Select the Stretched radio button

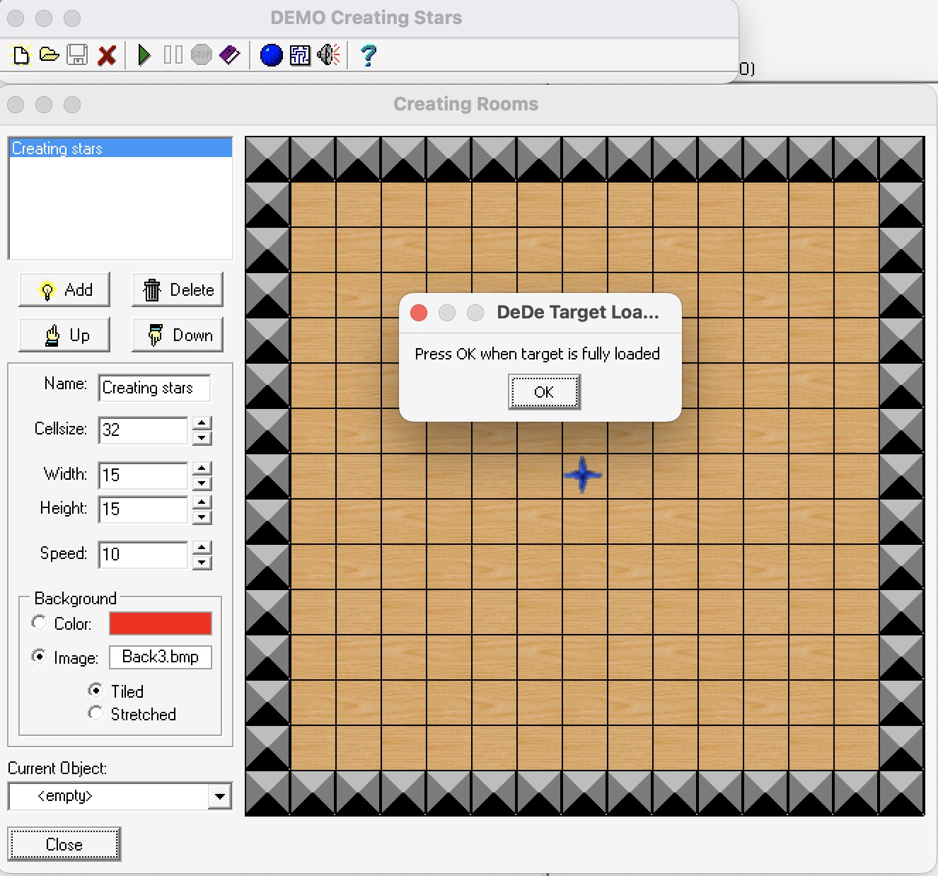pyautogui.click(x=95, y=713)
